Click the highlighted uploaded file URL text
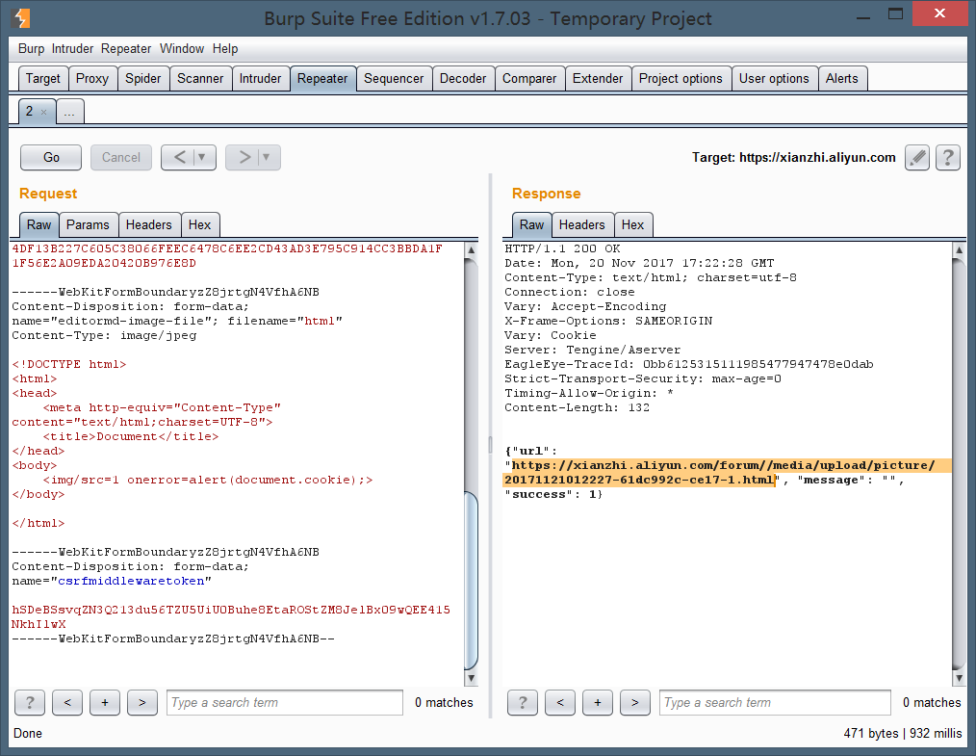This screenshot has height=756, width=976. (x=720, y=473)
